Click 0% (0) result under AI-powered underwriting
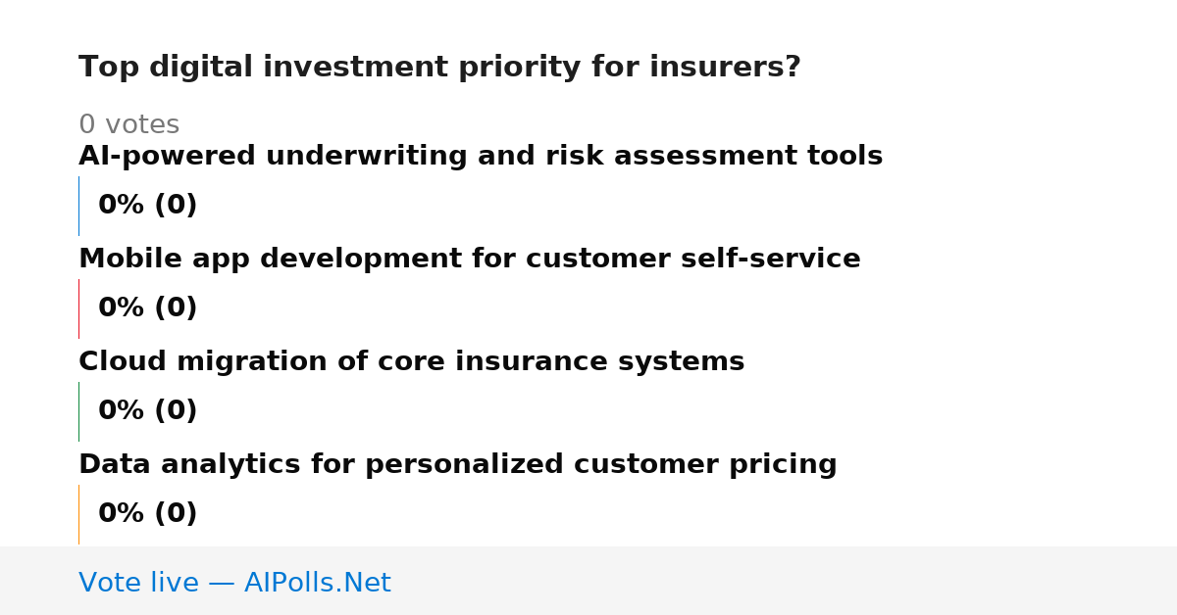This screenshot has height=615, width=1177. pyautogui.click(x=148, y=206)
